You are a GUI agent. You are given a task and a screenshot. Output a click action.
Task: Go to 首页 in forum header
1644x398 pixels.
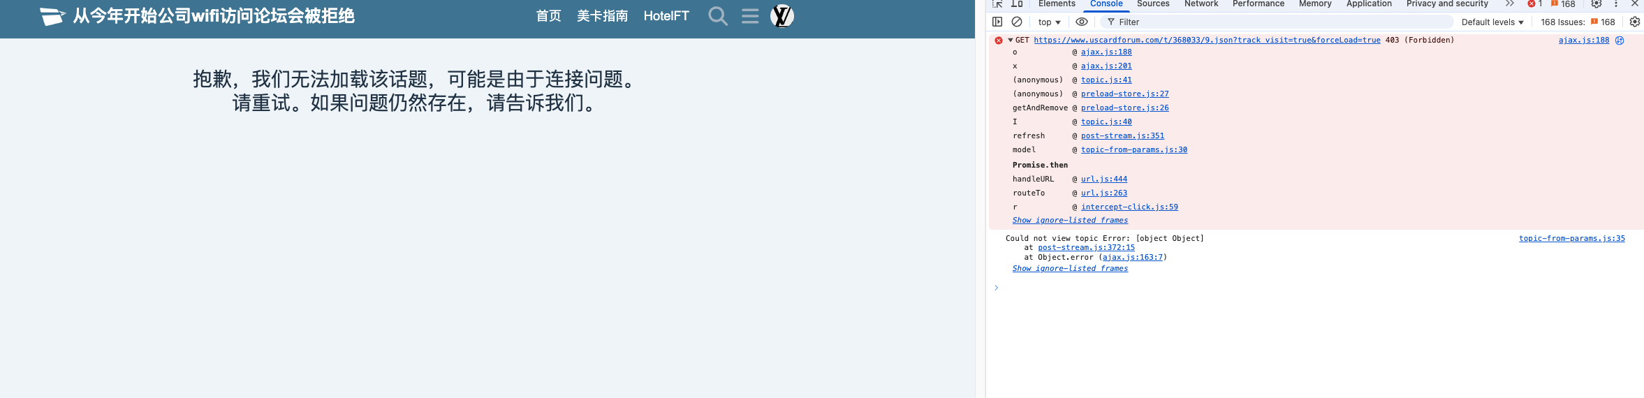pyautogui.click(x=548, y=16)
